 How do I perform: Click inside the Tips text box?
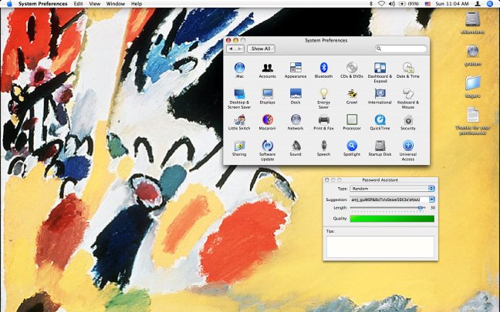pyautogui.click(x=380, y=247)
